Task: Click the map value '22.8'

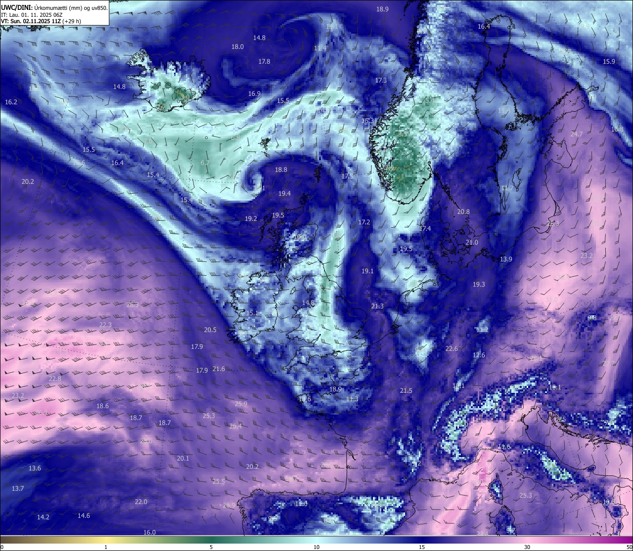Action: (x=55, y=379)
